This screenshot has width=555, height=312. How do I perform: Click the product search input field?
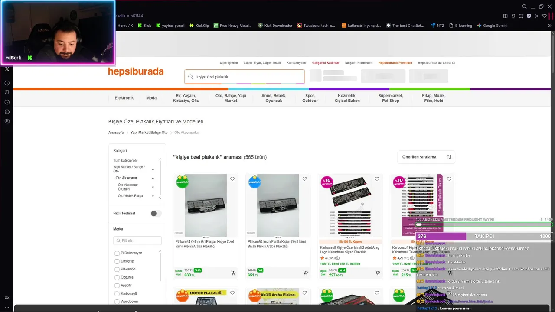point(245,77)
